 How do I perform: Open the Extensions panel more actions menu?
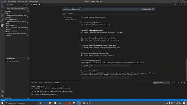pyautogui.click(x=27, y=5)
